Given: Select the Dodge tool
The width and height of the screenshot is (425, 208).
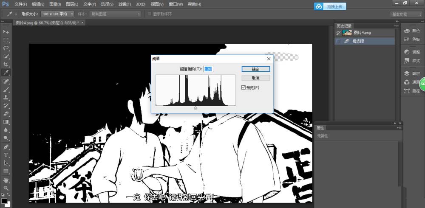Looking at the screenshot, I should pos(6,138).
